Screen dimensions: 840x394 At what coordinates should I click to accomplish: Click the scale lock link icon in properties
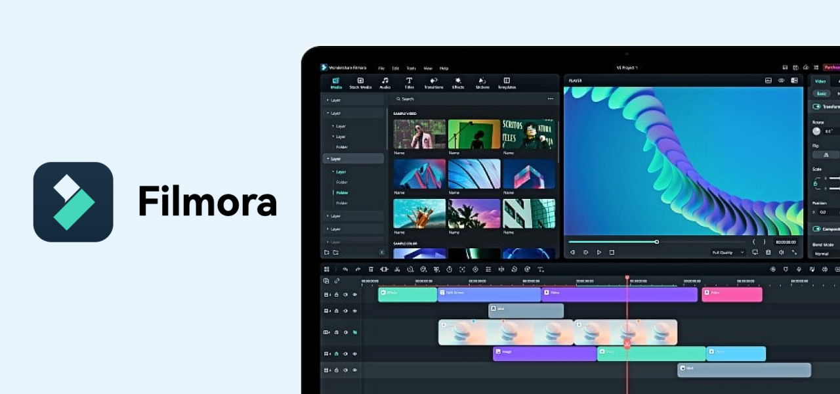[816, 185]
